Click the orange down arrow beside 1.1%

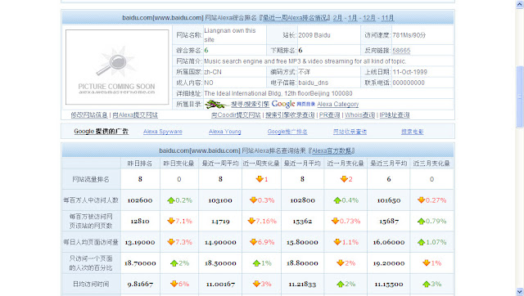coord(337,241)
